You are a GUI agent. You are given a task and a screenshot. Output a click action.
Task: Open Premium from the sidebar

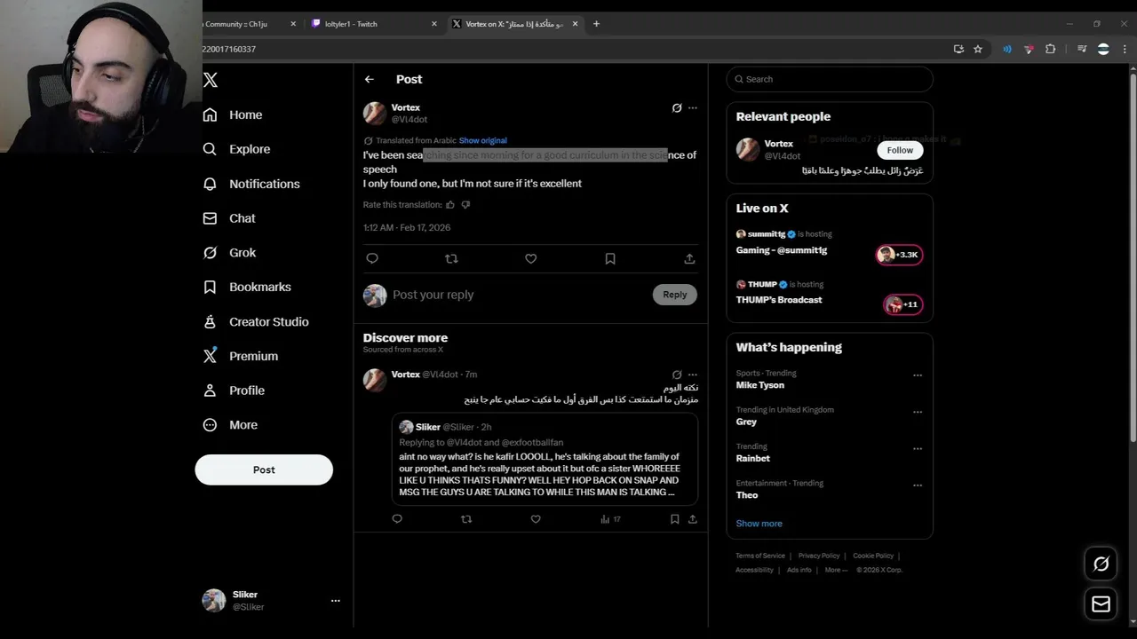241,356
